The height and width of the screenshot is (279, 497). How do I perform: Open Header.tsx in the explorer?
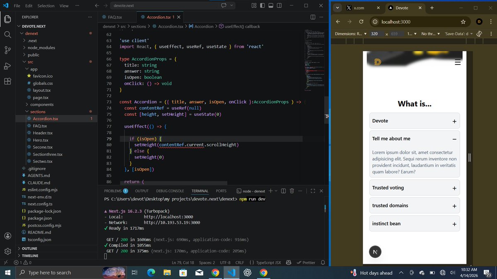click(x=43, y=133)
